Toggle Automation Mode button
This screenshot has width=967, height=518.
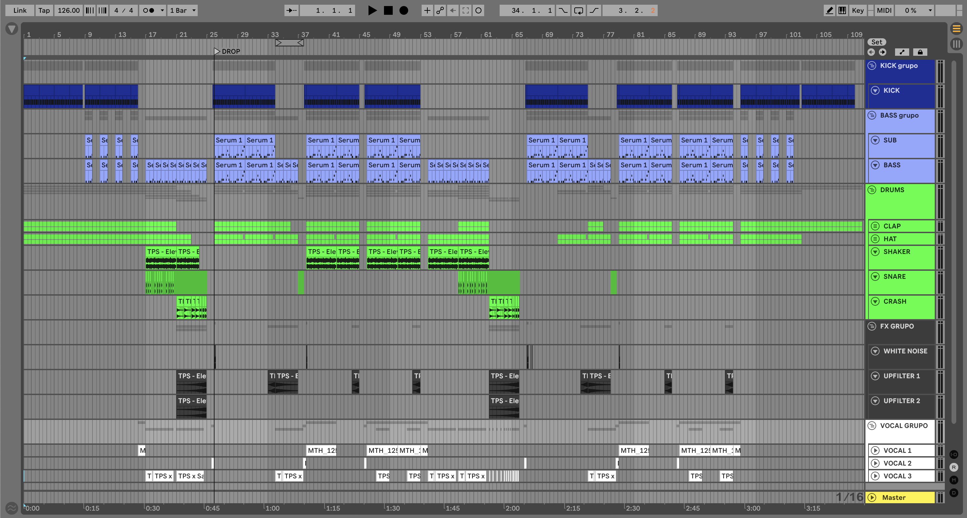point(902,52)
